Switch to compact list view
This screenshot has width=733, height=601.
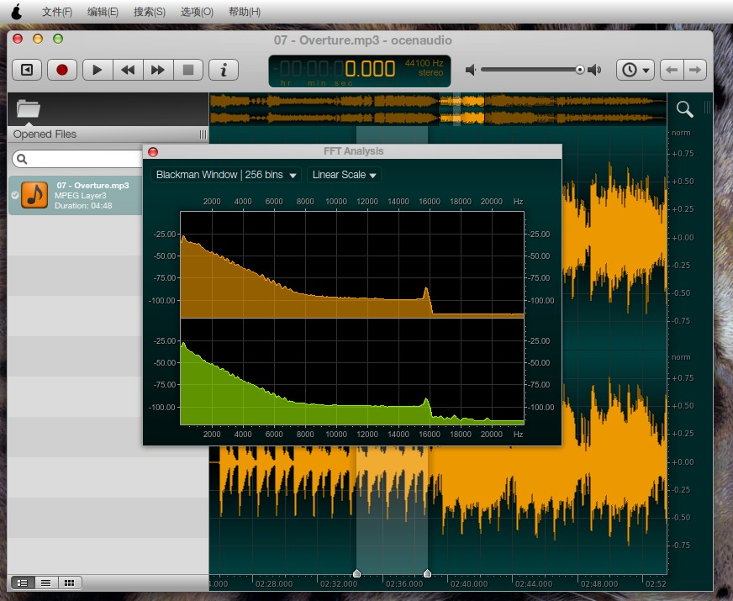[45, 583]
